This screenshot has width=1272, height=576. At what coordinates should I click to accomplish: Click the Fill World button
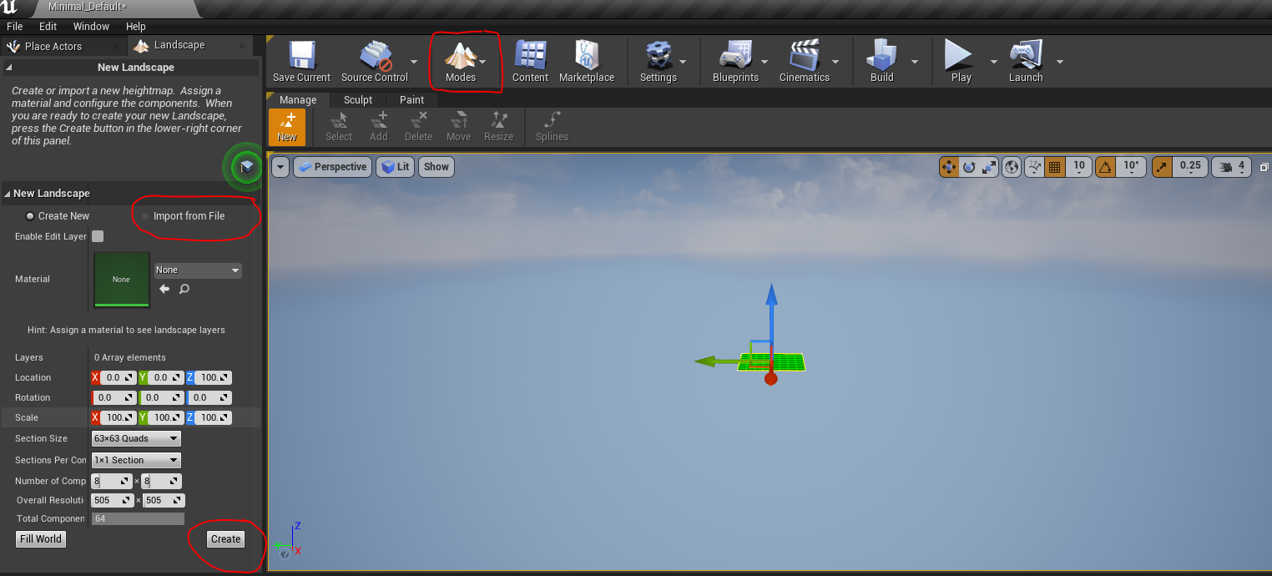tap(41, 539)
